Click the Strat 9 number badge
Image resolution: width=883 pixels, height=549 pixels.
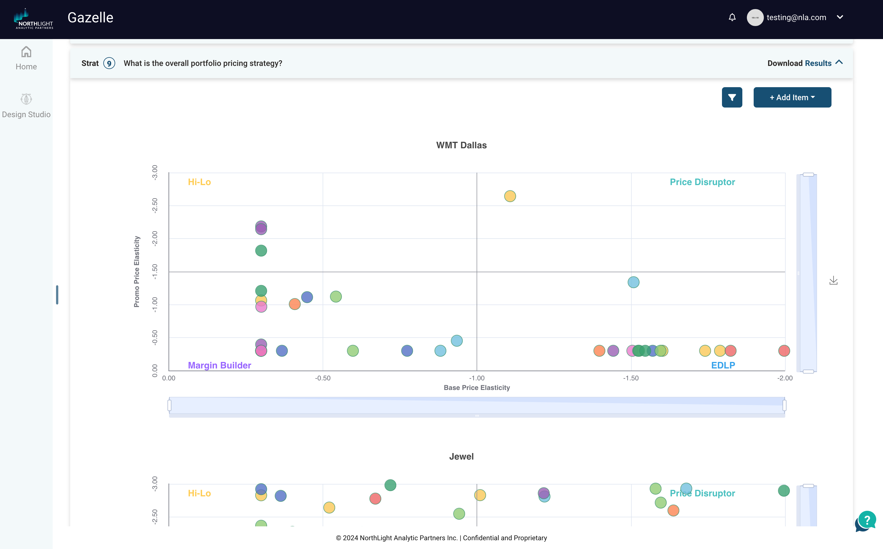(x=109, y=63)
